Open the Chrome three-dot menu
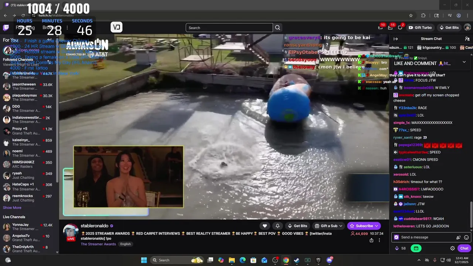Viewport: 473px width, 266px height. click(468, 16)
